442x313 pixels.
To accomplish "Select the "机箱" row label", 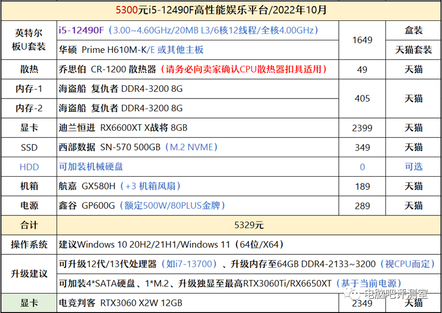I will coord(29,186).
